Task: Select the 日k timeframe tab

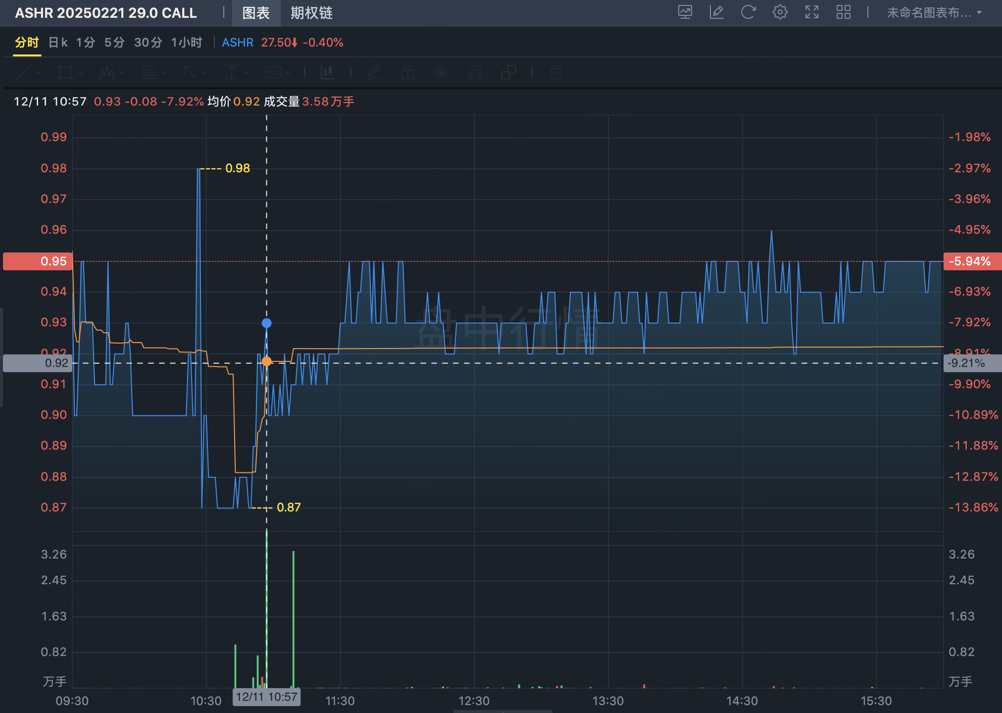Action: (58, 43)
